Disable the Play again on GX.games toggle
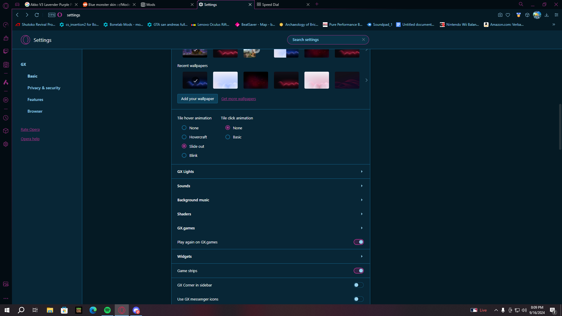Viewport: 562px width, 316px height. tap(359, 242)
